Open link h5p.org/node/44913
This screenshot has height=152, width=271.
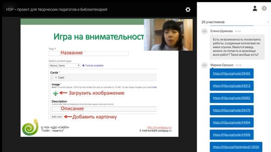tap(232, 86)
